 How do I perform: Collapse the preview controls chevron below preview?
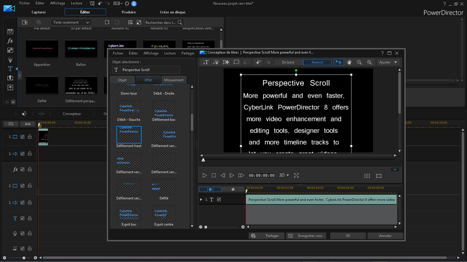pos(395,169)
